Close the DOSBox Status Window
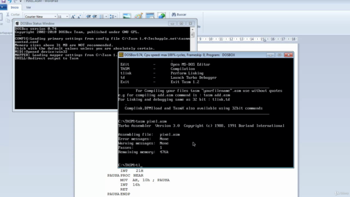Viewport: 350px width, 197px height. click(x=190, y=23)
